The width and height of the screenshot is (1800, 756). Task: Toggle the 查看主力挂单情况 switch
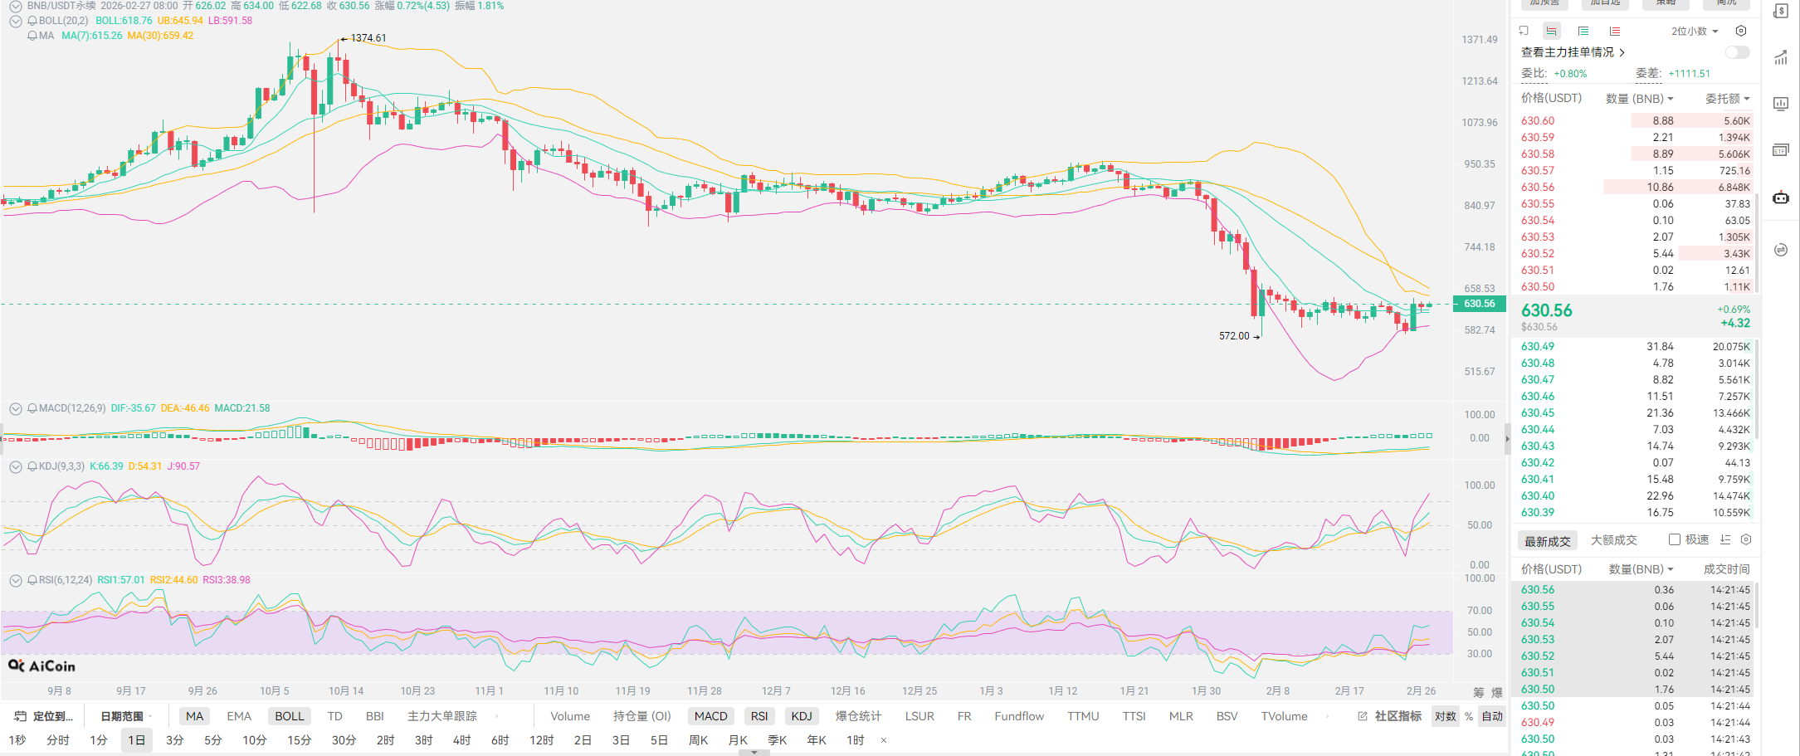[1737, 52]
